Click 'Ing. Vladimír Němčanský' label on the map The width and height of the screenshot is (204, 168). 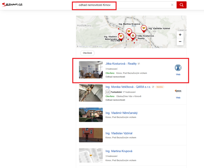point(111,38)
